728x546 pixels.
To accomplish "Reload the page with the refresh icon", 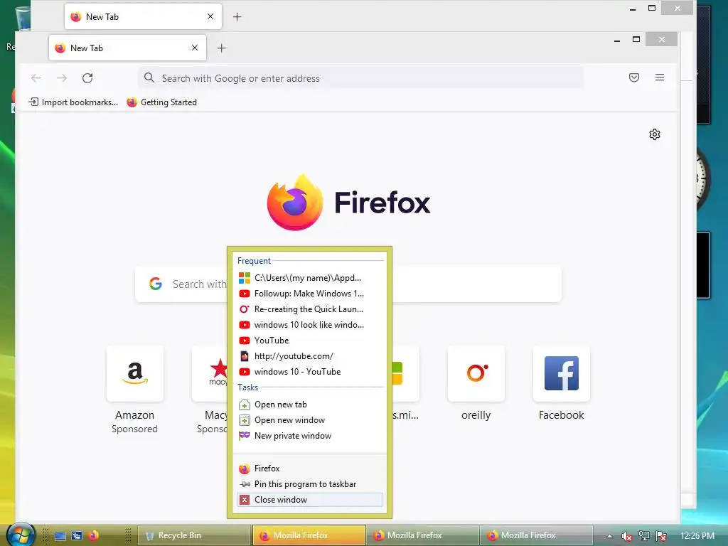I will (87, 78).
